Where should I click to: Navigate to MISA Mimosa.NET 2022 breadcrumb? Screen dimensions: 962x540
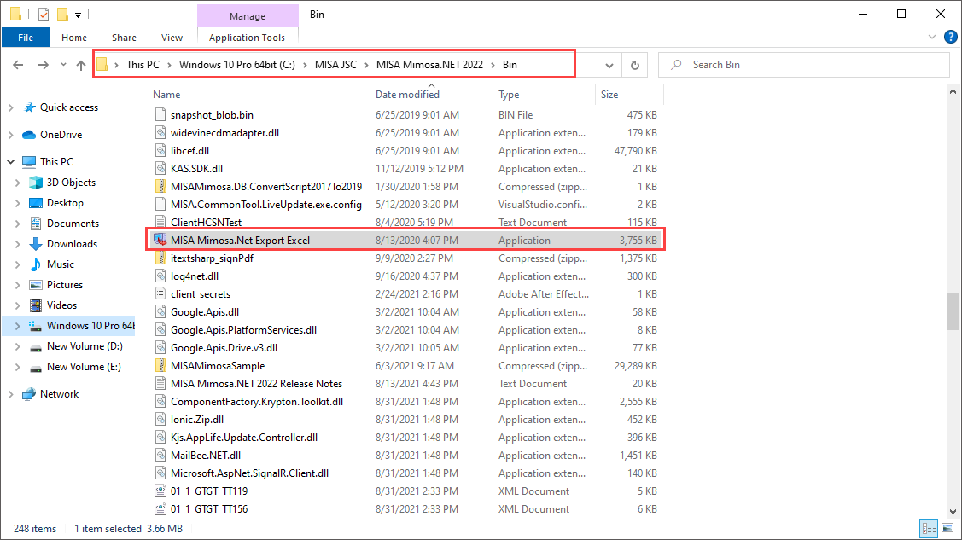pos(429,64)
